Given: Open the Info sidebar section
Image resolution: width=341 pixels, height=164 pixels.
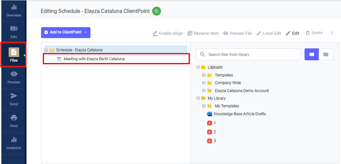Looking at the screenshot, I should coord(14,32).
